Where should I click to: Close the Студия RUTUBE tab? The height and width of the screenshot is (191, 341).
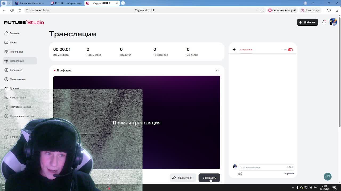117,3
